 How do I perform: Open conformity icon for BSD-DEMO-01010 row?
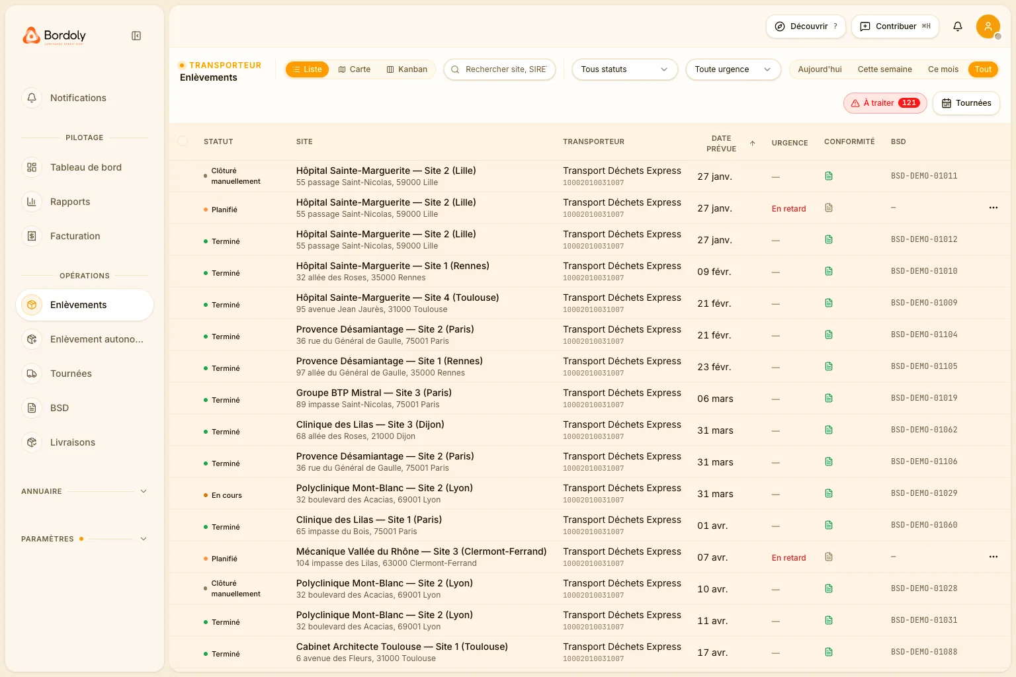(829, 271)
